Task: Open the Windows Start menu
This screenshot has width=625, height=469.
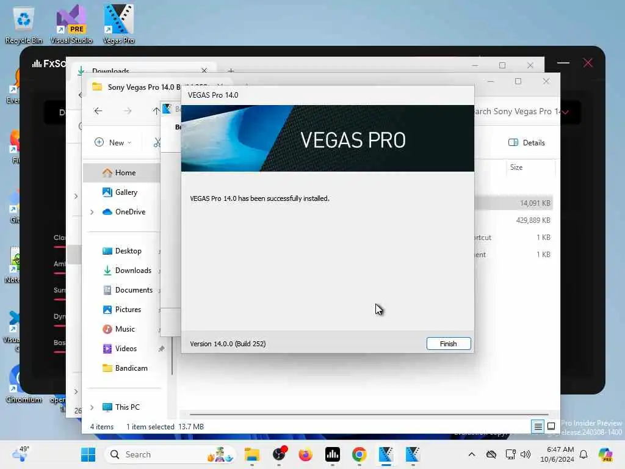Action: (x=88, y=454)
